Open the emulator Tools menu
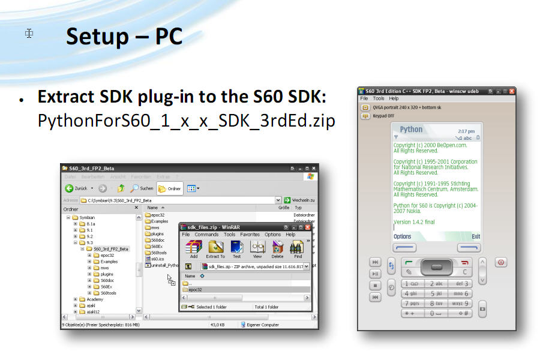The width and height of the screenshot is (546, 357). click(x=379, y=98)
